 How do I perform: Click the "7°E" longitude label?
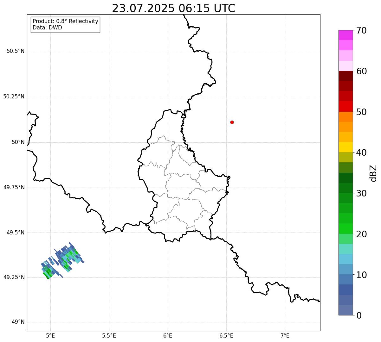coord(285,336)
